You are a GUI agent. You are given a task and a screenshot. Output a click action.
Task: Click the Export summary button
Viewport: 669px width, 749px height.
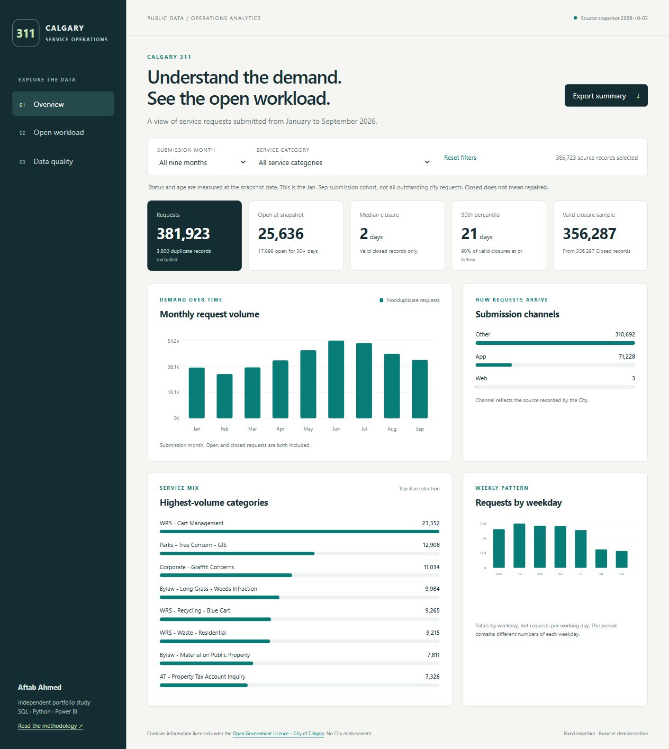click(x=606, y=96)
